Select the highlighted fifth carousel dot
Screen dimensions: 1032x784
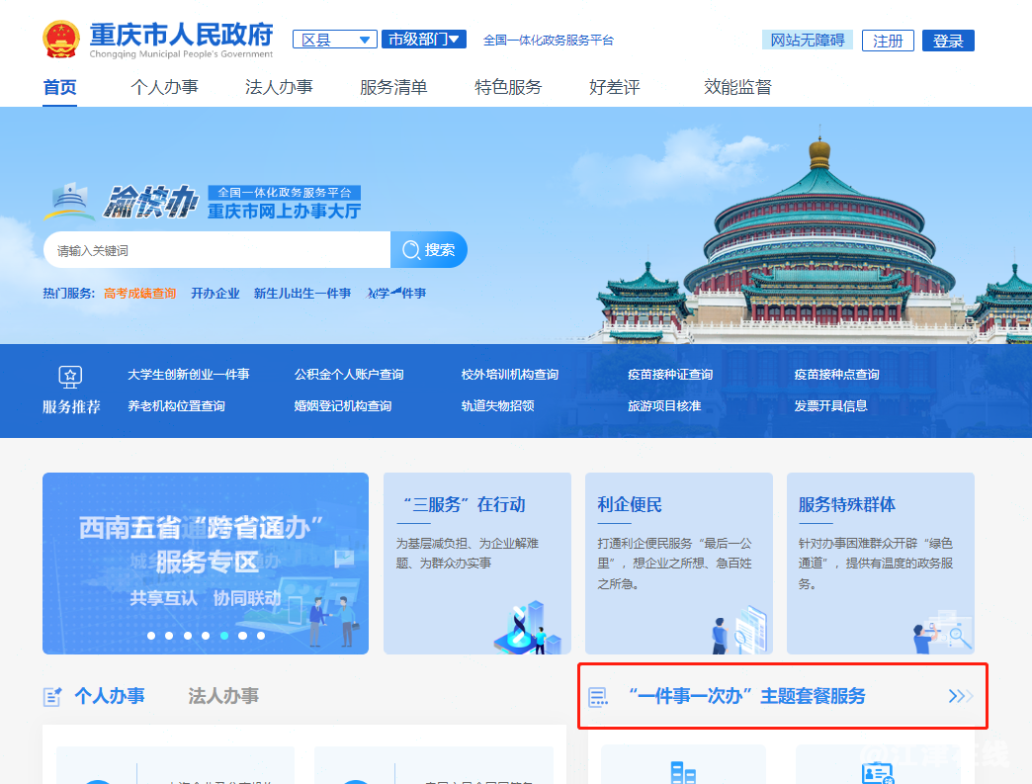click(x=224, y=636)
